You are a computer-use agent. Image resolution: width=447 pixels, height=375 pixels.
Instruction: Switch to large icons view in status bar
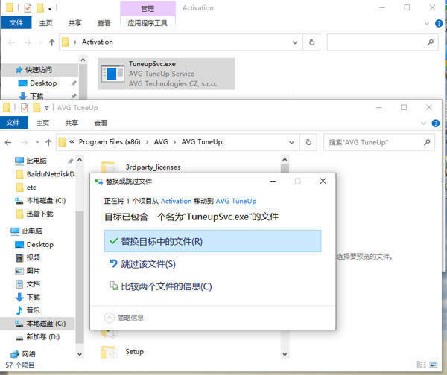[x=433, y=365]
